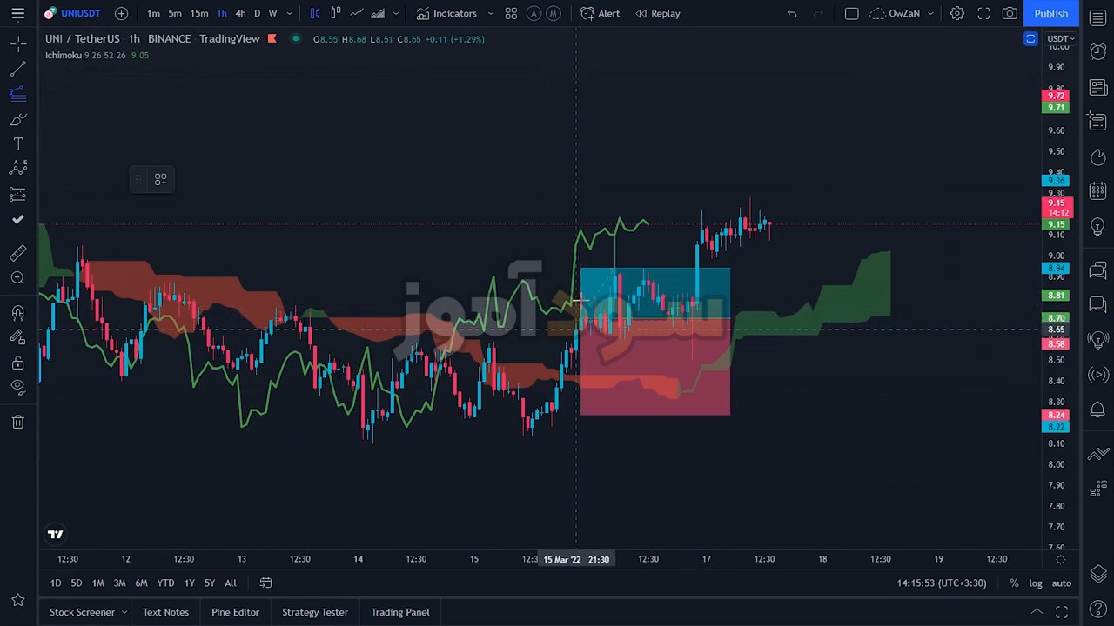
Task: Set range to YTD
Action: point(165,583)
